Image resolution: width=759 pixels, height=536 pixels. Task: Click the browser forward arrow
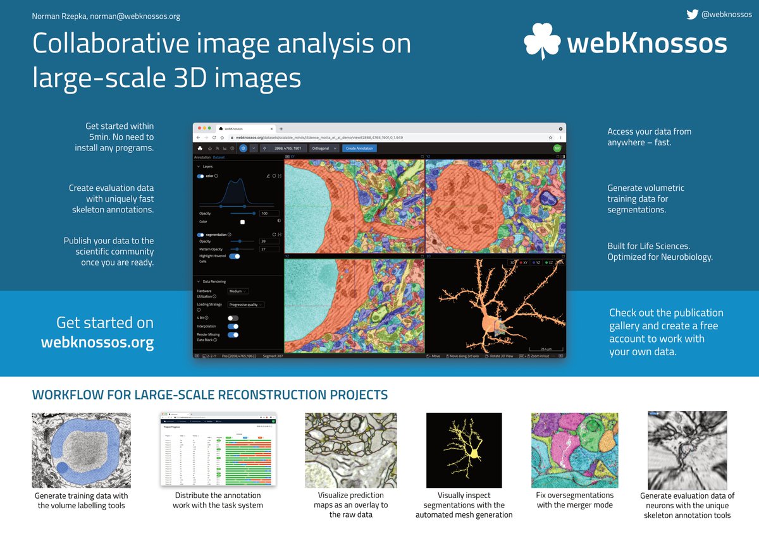(206, 138)
